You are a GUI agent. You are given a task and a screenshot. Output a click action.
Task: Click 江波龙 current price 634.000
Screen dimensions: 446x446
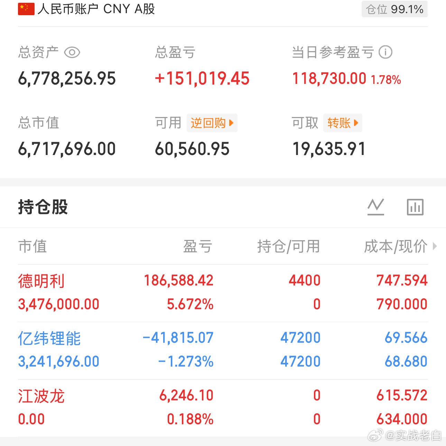(x=402, y=419)
